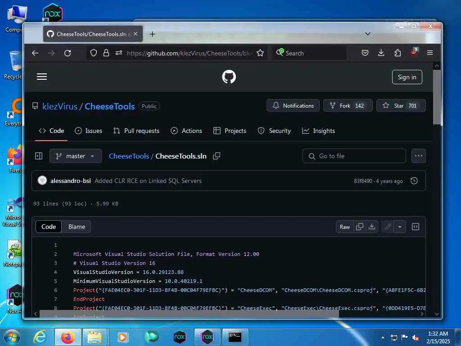
Task: Reload the page in Firefox
Action: point(68,53)
